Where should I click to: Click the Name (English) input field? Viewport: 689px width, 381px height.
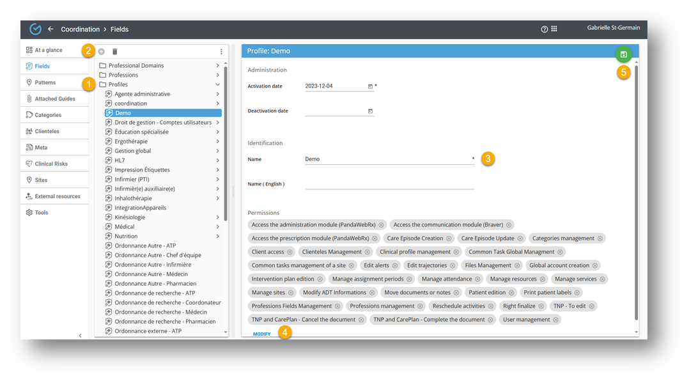389,184
